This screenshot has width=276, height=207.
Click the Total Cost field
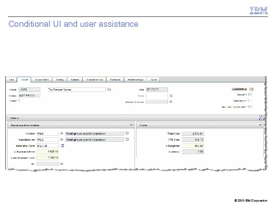tap(193, 134)
